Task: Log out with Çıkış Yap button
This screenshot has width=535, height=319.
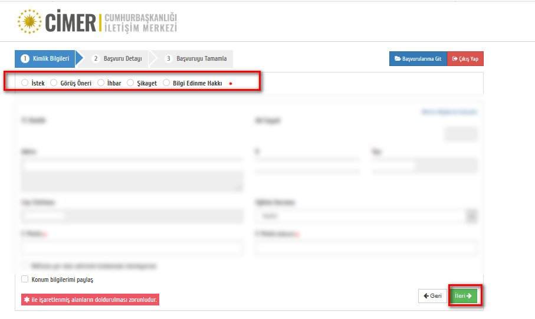Action: click(465, 59)
